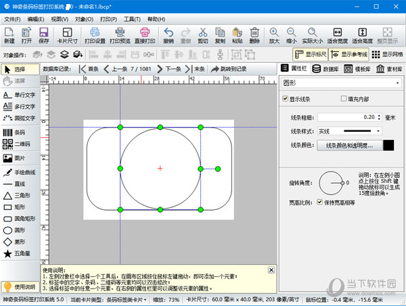
Task: Open the 视图(V) menu
Action: click(x=60, y=20)
